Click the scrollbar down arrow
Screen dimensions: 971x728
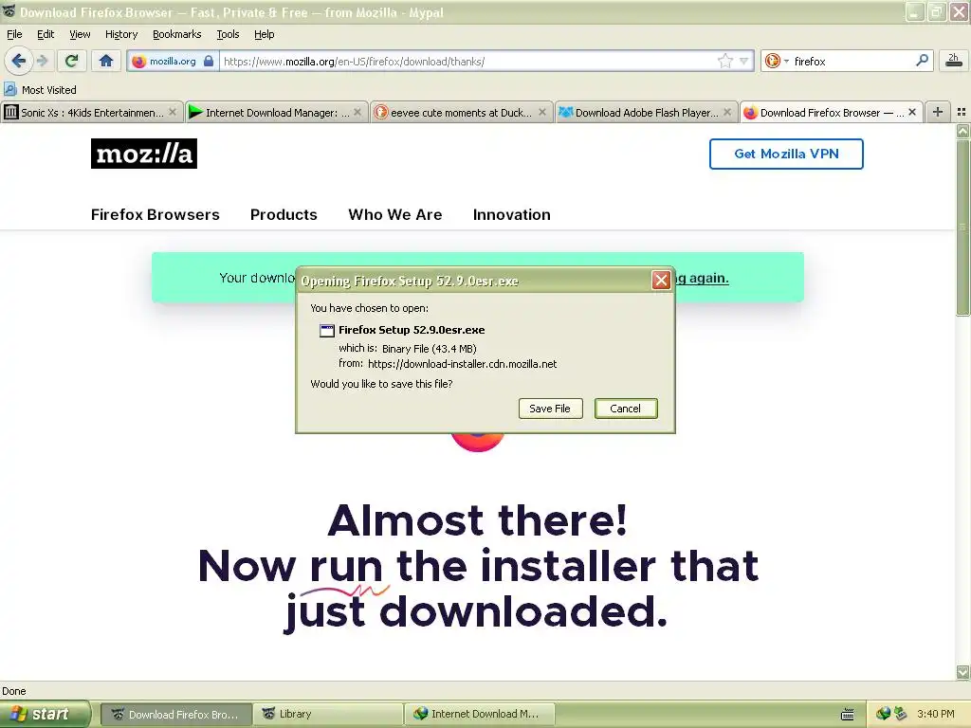click(x=963, y=672)
